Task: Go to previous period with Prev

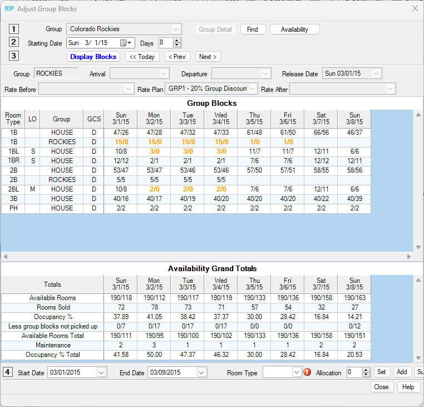Action: point(177,57)
